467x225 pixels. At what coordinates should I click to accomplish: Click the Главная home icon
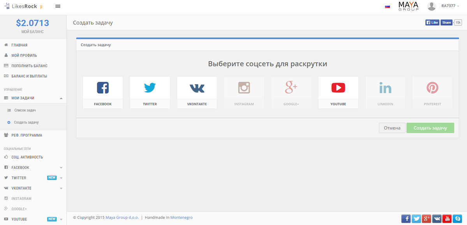pyautogui.click(x=6, y=45)
